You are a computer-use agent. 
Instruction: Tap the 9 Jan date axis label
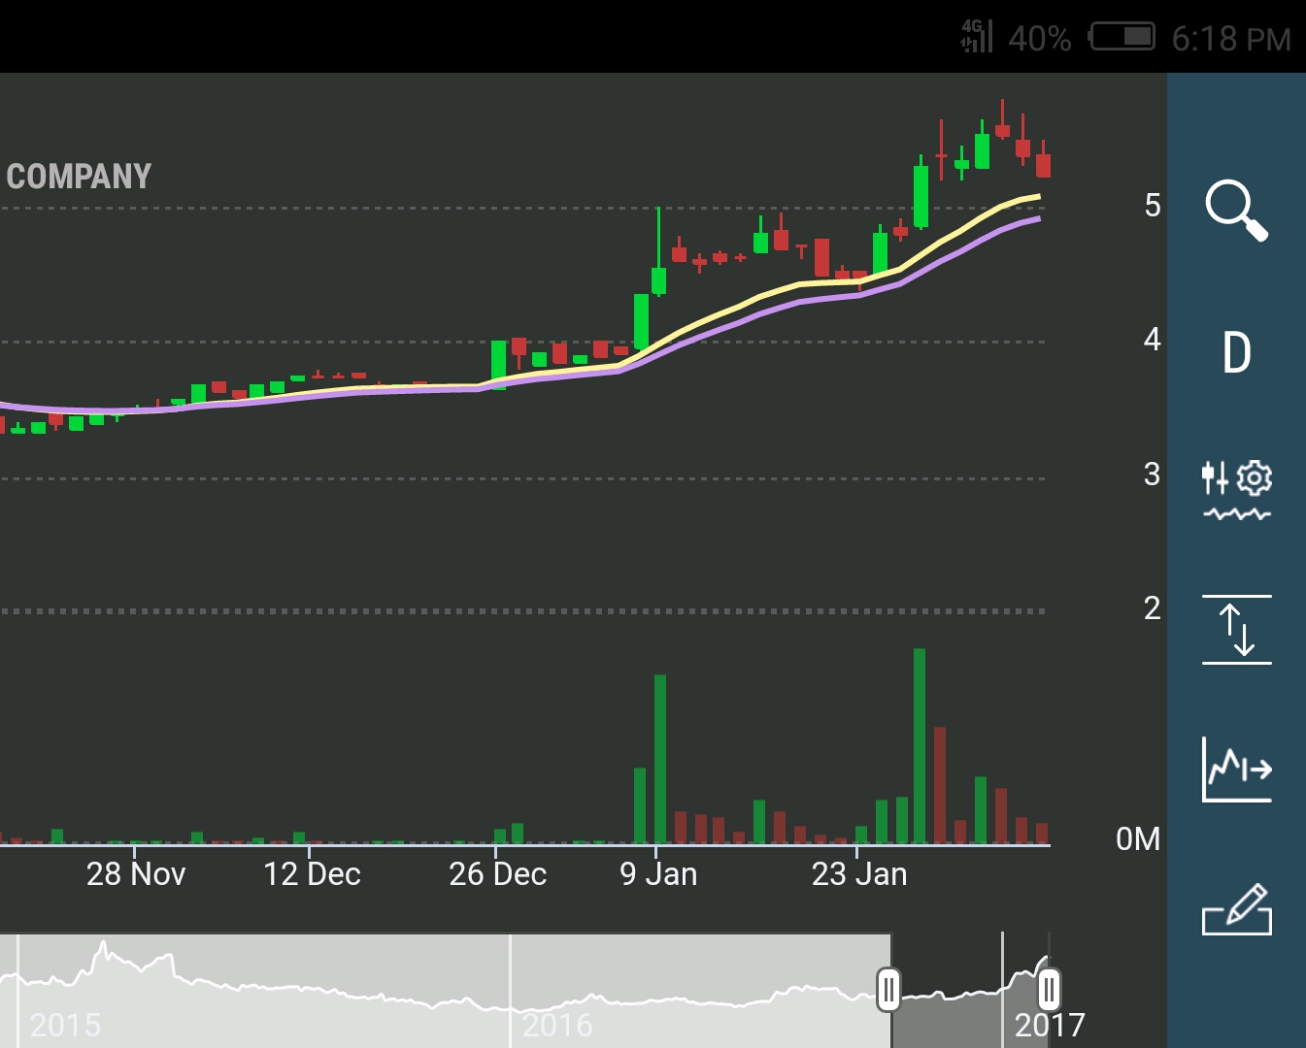pyautogui.click(x=658, y=874)
